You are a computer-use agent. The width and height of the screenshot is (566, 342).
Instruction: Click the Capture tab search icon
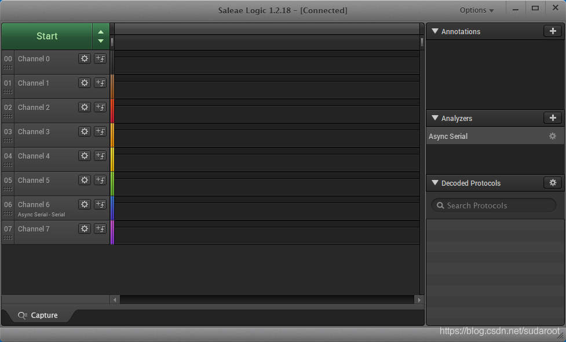pyautogui.click(x=23, y=315)
